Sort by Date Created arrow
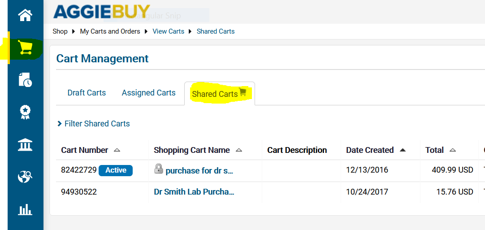 [403, 150]
